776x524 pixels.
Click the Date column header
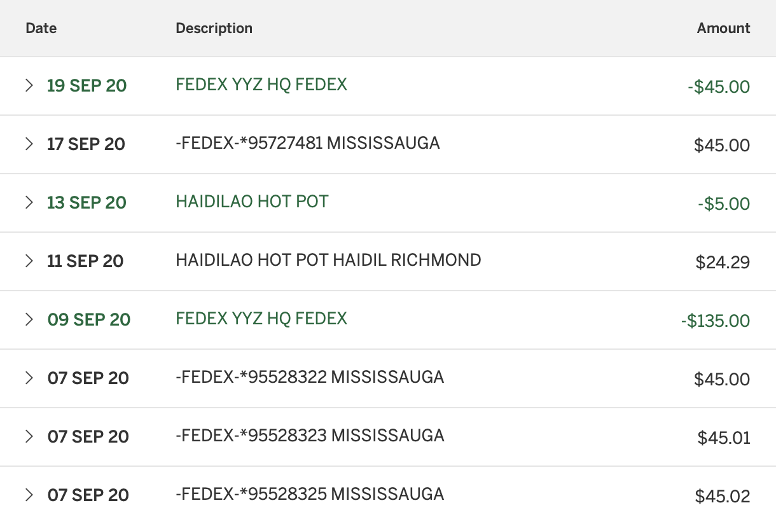(41, 28)
